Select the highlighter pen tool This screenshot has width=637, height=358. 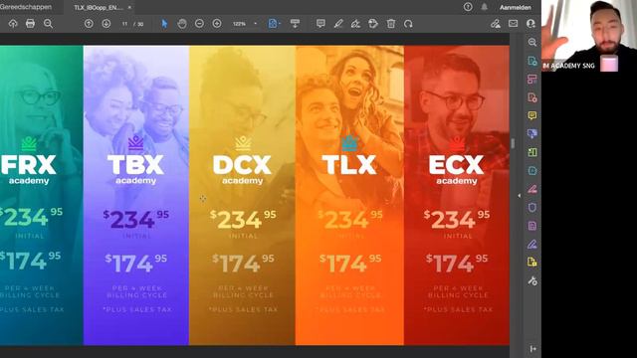click(338, 24)
